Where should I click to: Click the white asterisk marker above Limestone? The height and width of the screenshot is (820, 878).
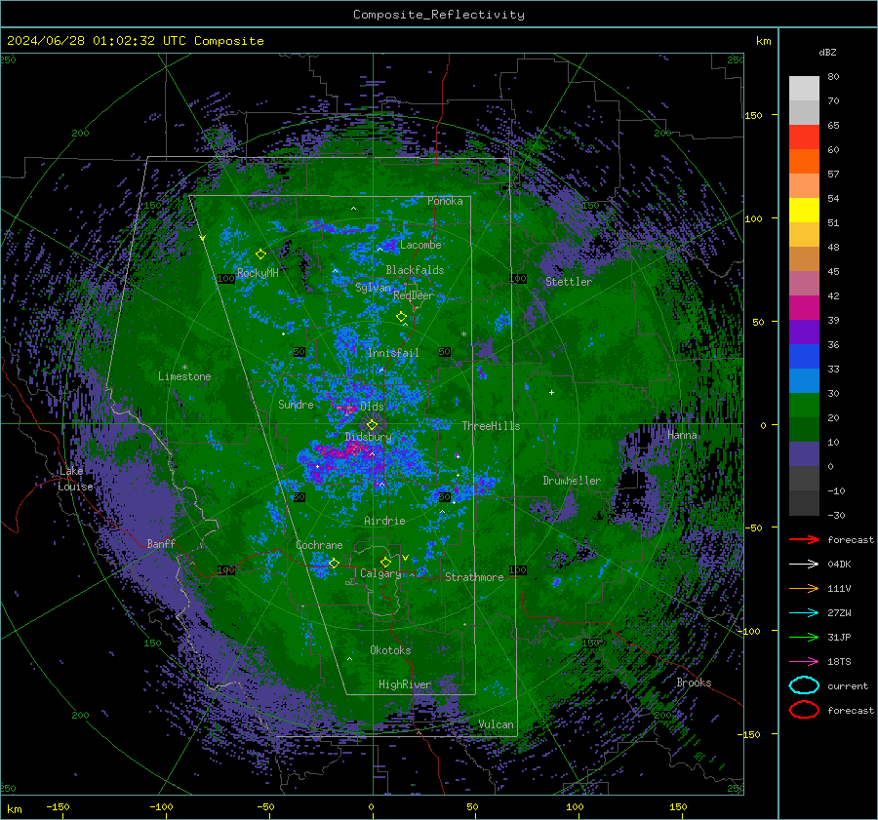184,368
